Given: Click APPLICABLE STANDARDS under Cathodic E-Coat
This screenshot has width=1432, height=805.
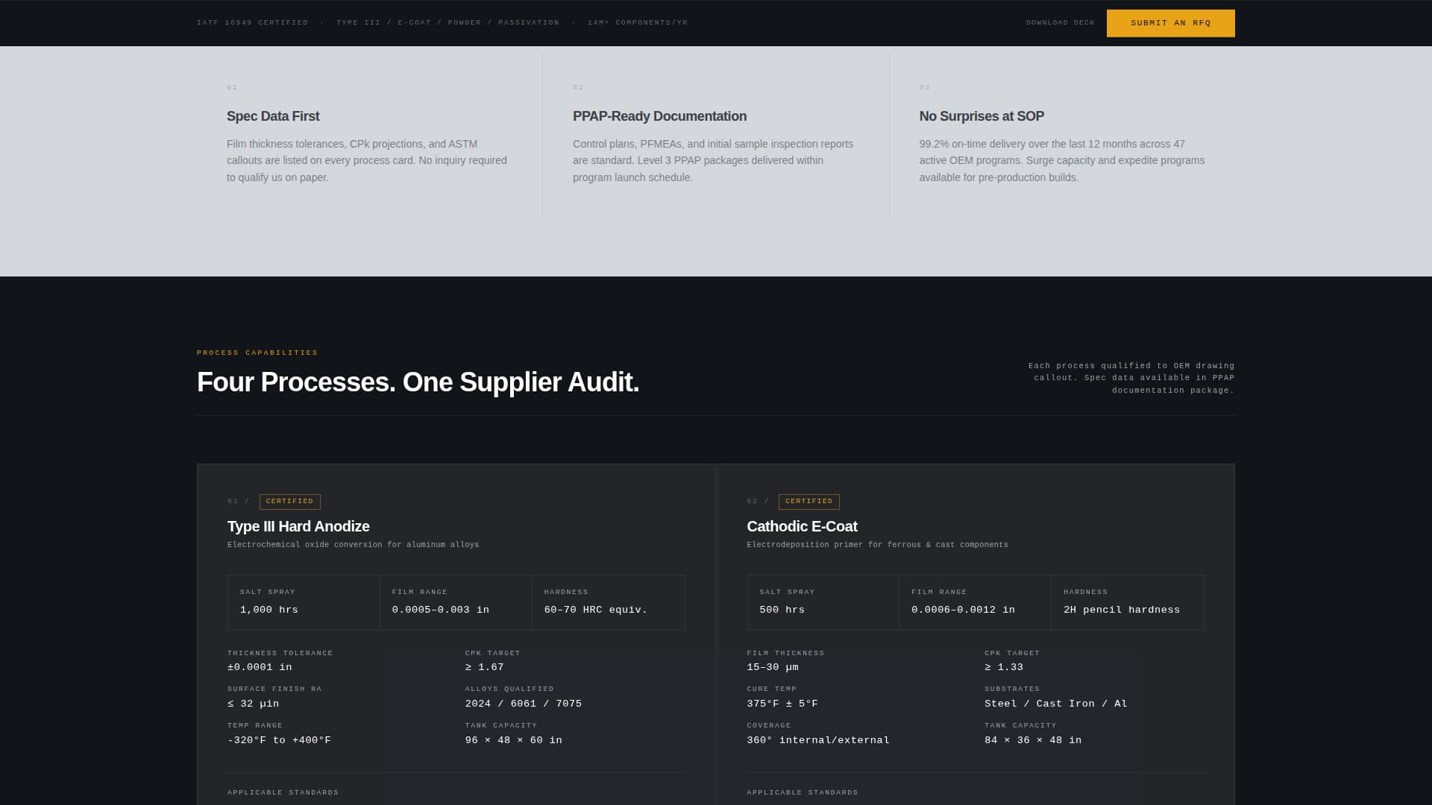Looking at the screenshot, I should (801, 792).
